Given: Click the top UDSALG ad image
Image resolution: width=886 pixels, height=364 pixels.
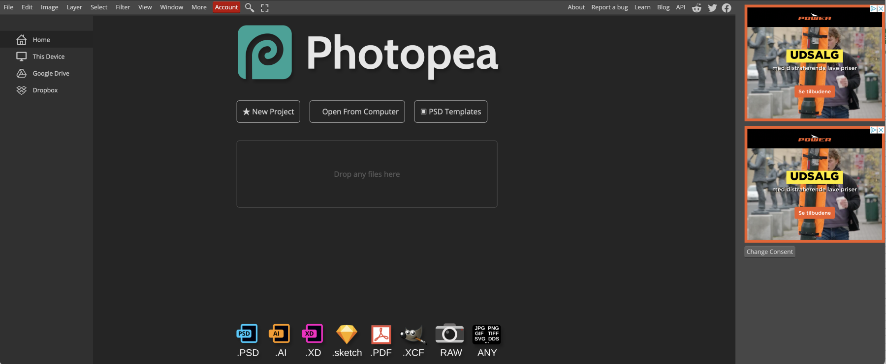Looking at the screenshot, I should pyautogui.click(x=815, y=63).
